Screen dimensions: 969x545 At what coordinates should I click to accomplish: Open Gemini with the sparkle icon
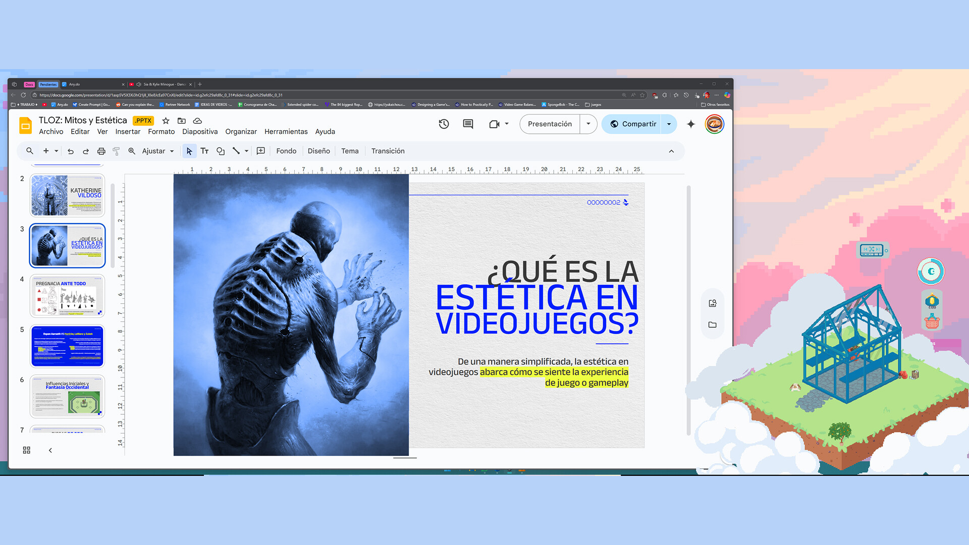point(690,124)
